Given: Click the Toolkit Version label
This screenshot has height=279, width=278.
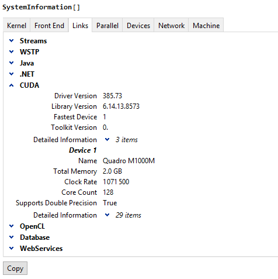Looking at the screenshot, I should pos(74,128).
